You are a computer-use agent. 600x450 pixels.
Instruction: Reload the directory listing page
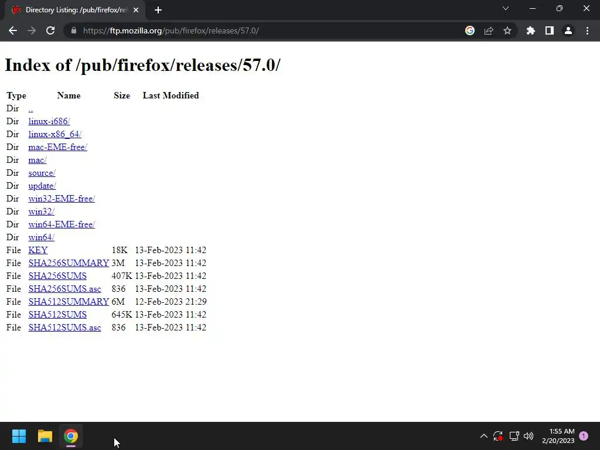tap(50, 30)
